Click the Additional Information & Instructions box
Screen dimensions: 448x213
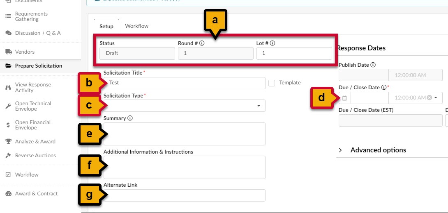click(184, 167)
